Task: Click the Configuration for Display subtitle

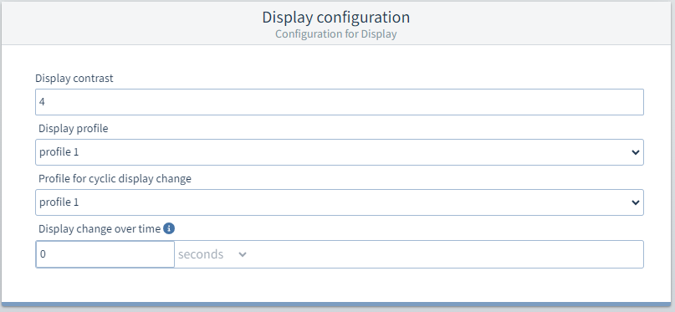Action: click(336, 34)
